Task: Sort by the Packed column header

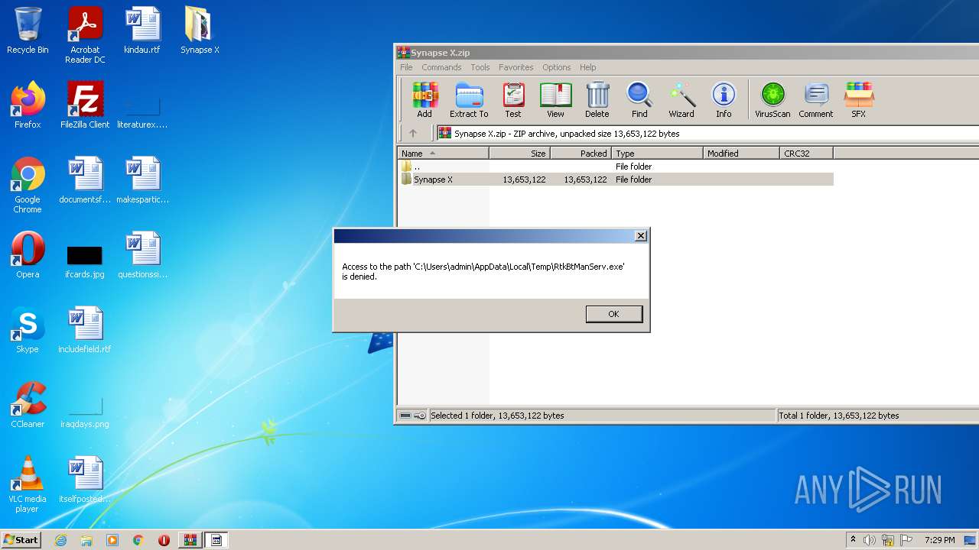Action: pyautogui.click(x=581, y=154)
